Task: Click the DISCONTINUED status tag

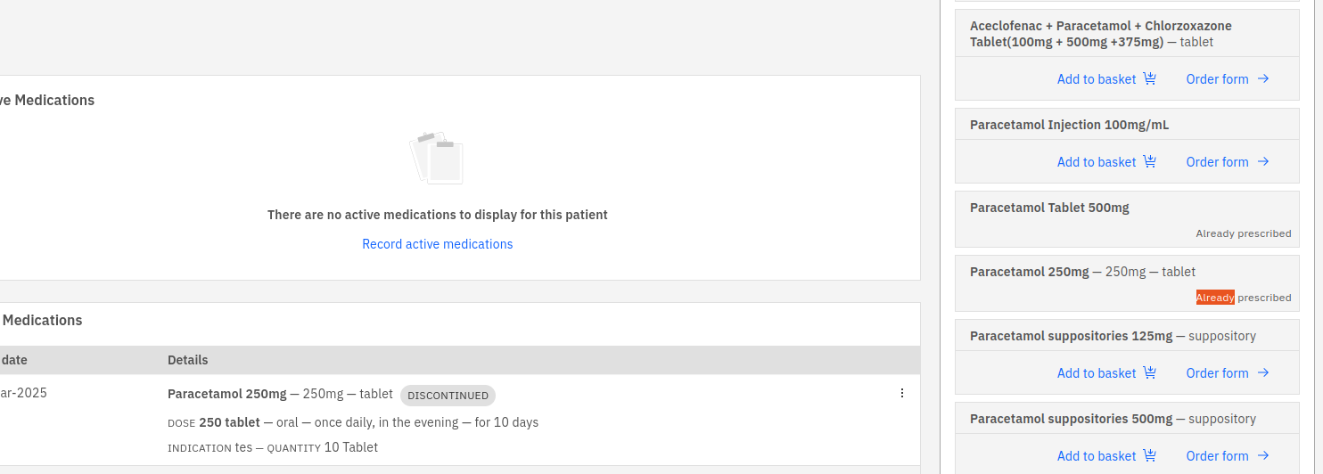Action: [448, 396]
